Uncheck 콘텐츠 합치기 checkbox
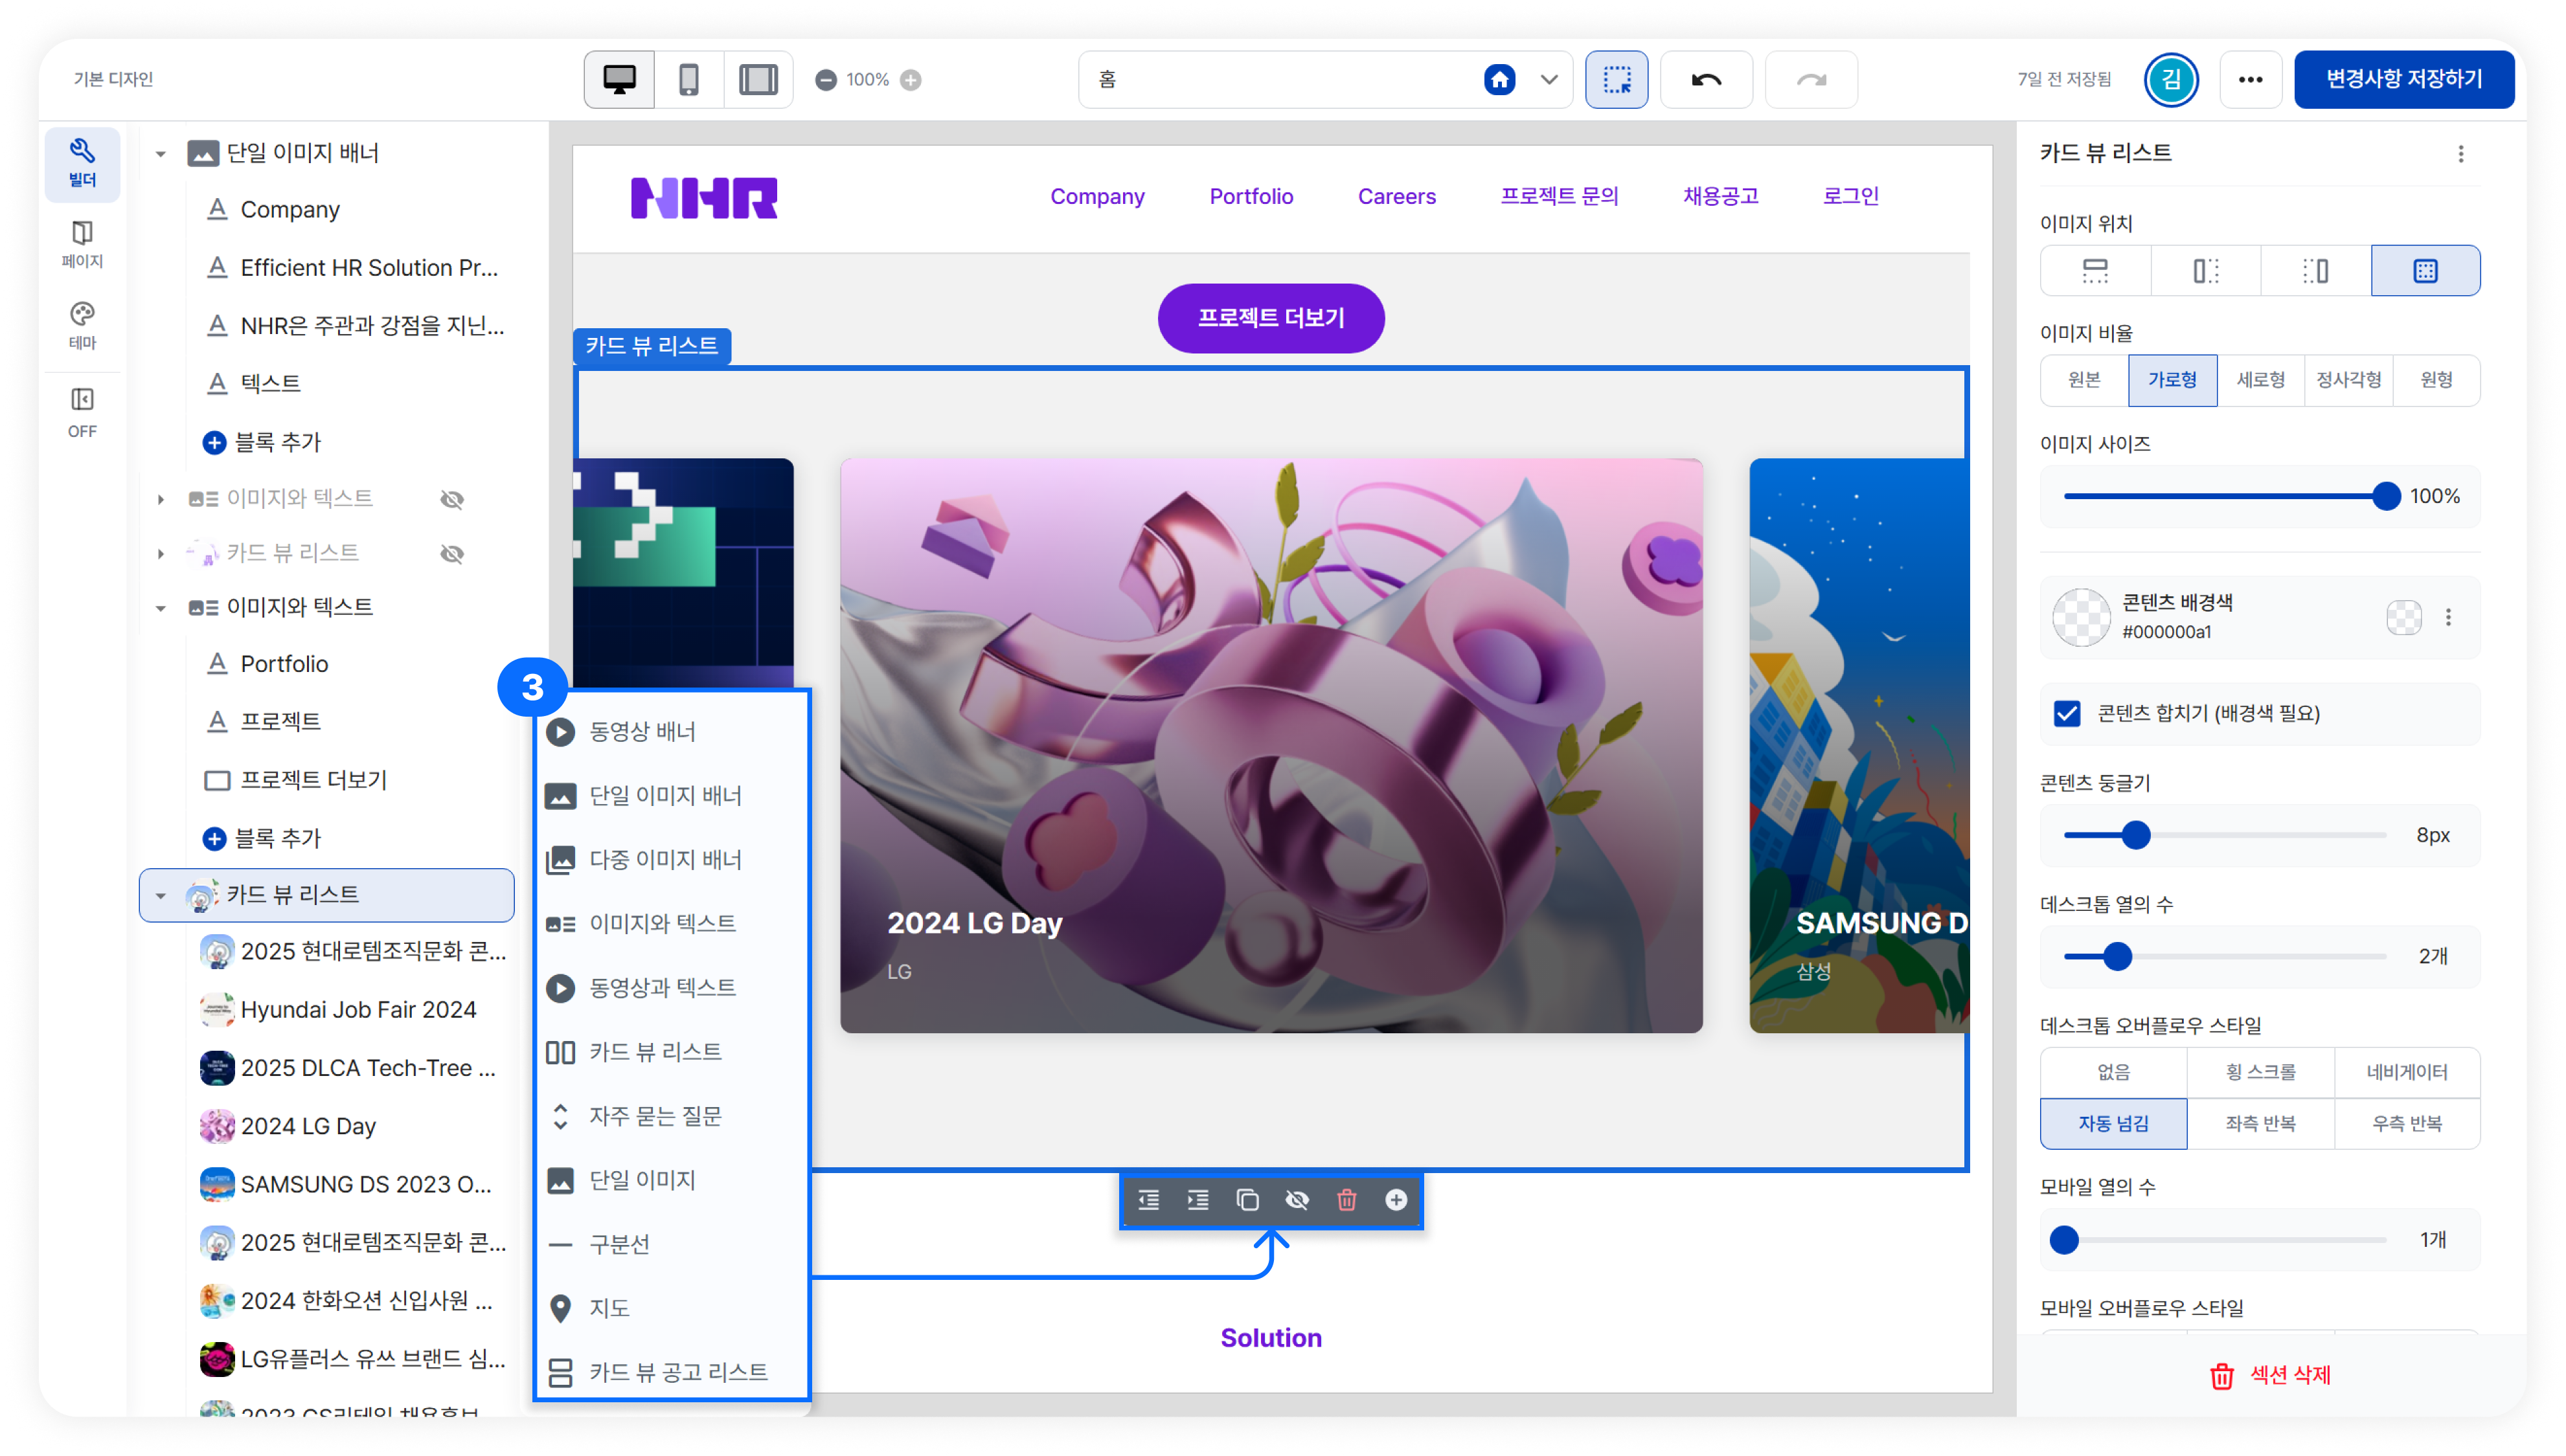 click(x=2066, y=713)
